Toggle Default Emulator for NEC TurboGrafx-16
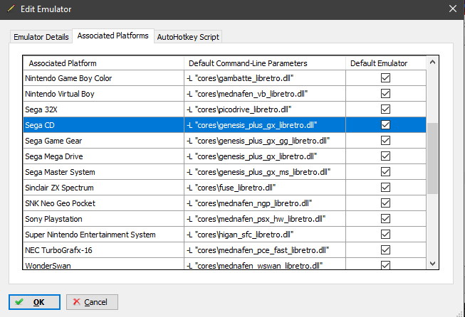This screenshot has height=317, width=465. click(385, 250)
